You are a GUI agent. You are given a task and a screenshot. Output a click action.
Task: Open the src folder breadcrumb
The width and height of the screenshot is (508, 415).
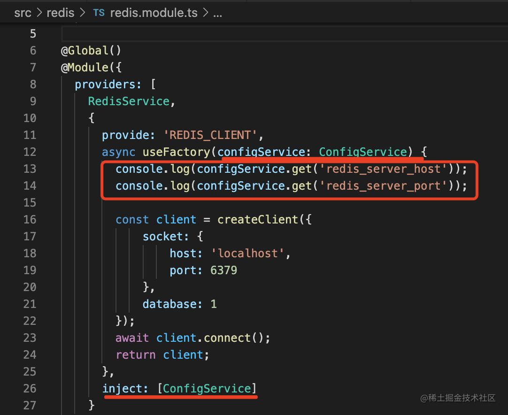(x=23, y=13)
